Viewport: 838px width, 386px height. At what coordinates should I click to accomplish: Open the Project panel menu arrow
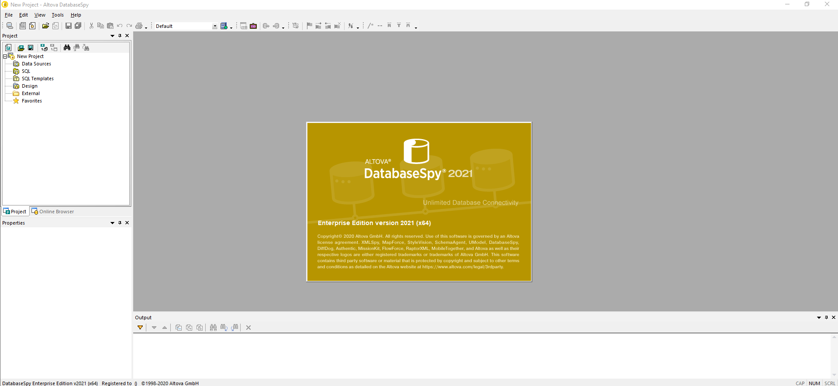(x=112, y=36)
